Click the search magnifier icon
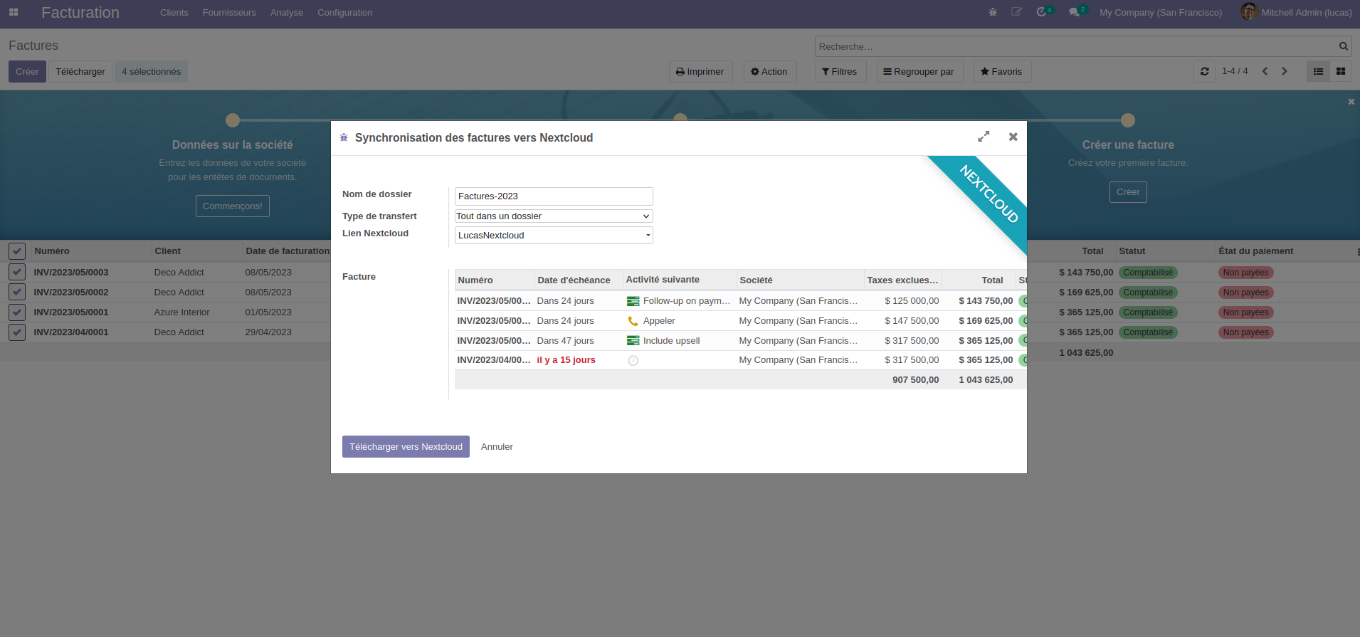Screen dimensions: 1360x637 click(1344, 46)
